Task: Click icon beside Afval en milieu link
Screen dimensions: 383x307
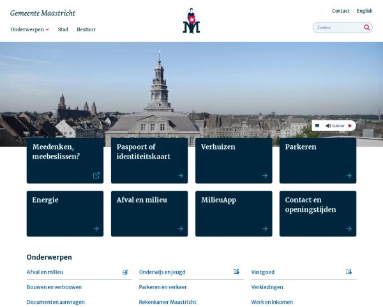Action: click(125, 272)
